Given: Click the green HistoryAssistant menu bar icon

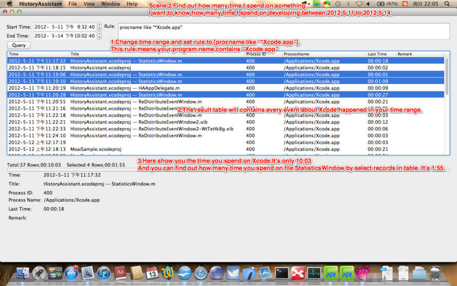Looking at the screenshot, I should (x=316, y=4).
